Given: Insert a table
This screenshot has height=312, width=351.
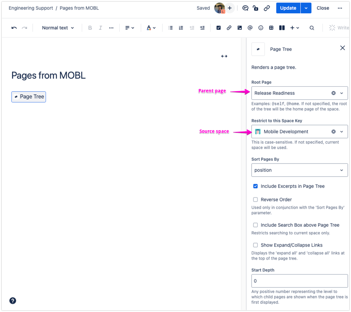Looking at the screenshot, I should click(271, 28).
